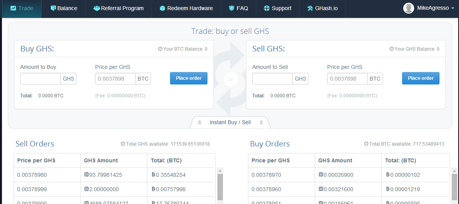Viewport: 459px width, 204px height.
Task: Select sell order price 0.00378999
Action: pos(32,189)
